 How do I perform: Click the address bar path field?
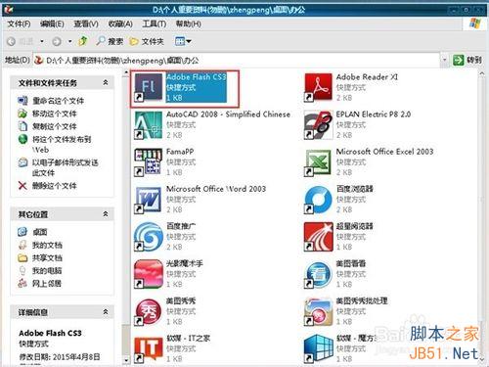(237, 61)
